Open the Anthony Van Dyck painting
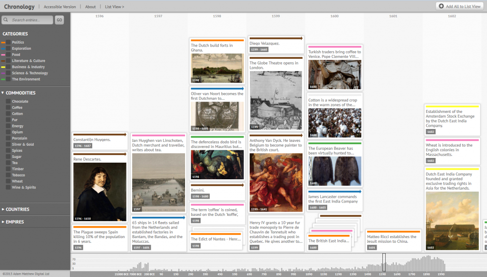The width and height of the screenshot is (487, 277). [x=276, y=183]
